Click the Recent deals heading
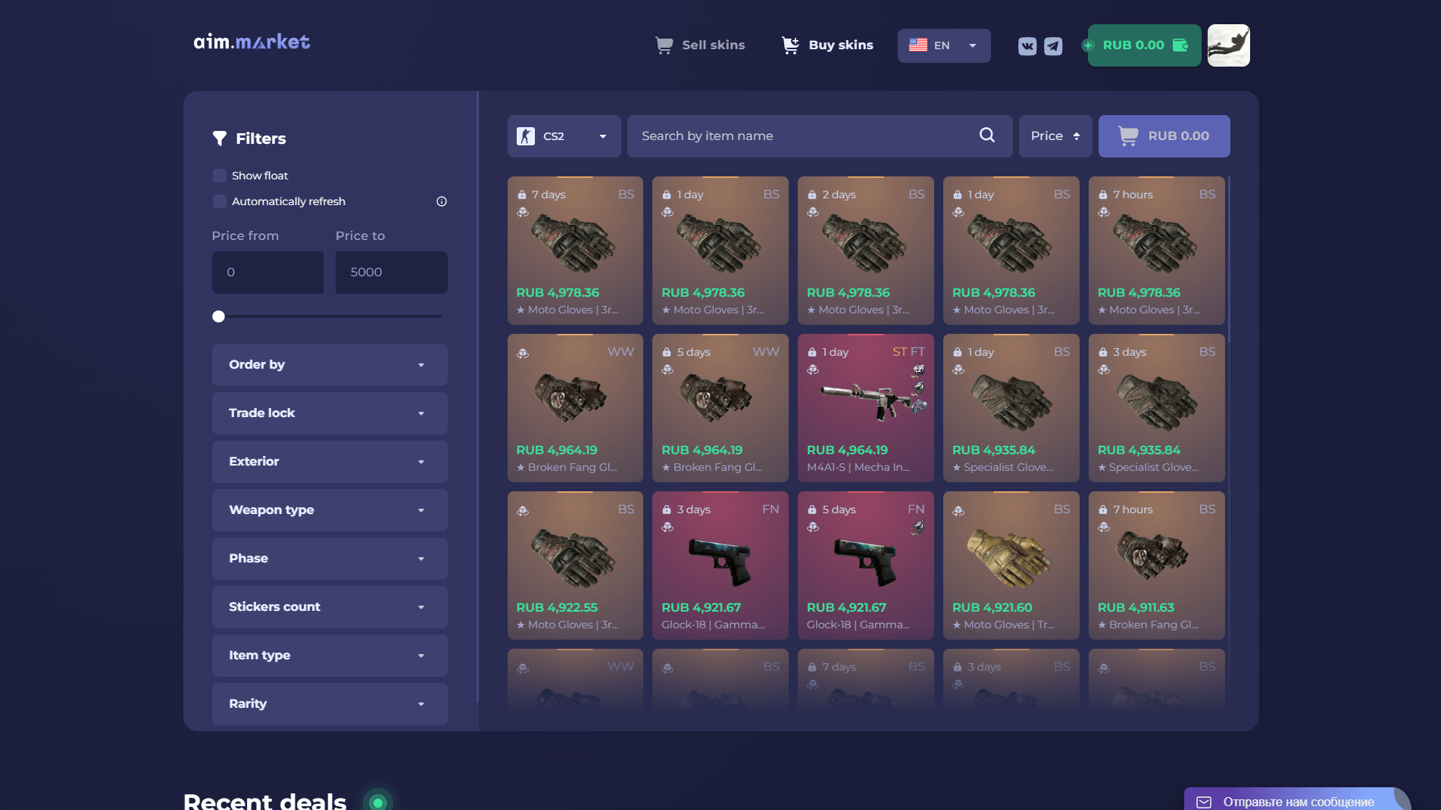This screenshot has width=1441, height=810. click(x=264, y=801)
